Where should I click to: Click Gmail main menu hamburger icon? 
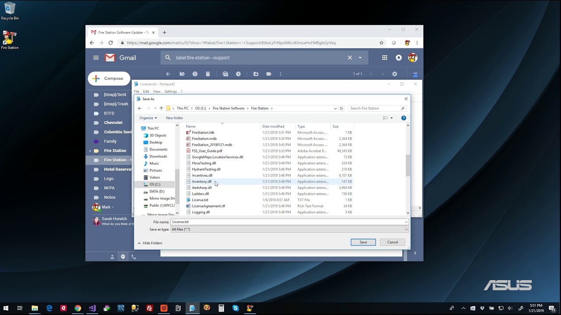click(x=96, y=58)
